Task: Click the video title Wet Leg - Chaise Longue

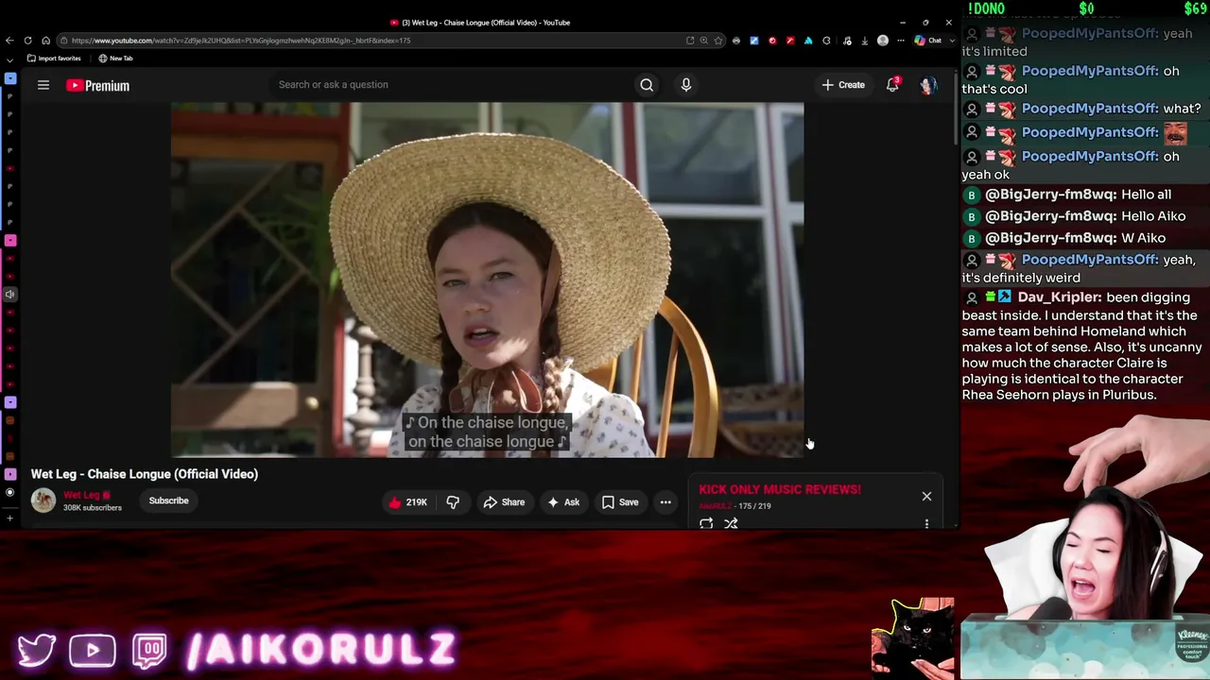Action: (145, 474)
